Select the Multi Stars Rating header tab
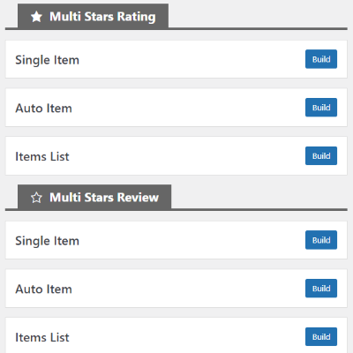The height and width of the screenshot is (353, 353). 93,16
